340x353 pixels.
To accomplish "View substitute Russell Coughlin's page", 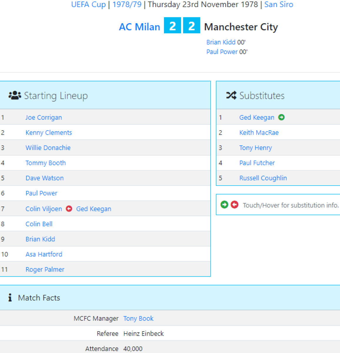I will pos(263,178).
